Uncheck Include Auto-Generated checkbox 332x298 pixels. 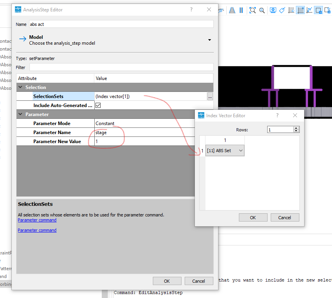pos(98,105)
